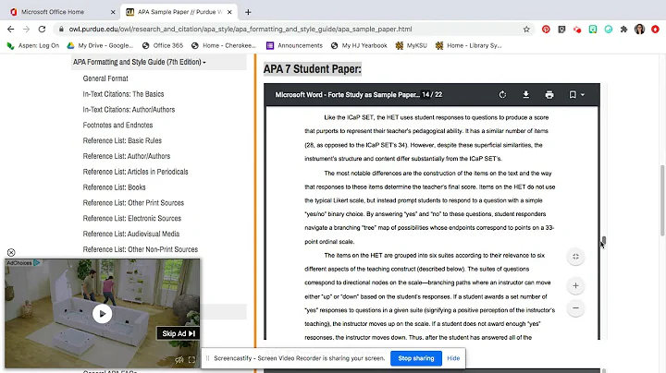
Task: Open the Chrome extensions puzzle icon
Action: tap(624, 30)
